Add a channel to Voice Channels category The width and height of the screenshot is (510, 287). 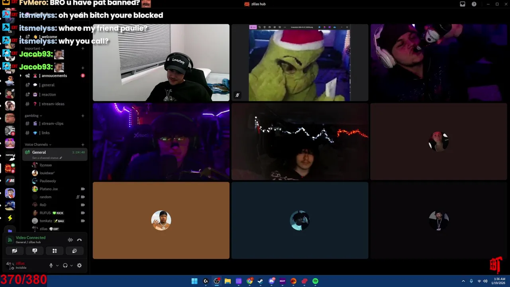82,145
